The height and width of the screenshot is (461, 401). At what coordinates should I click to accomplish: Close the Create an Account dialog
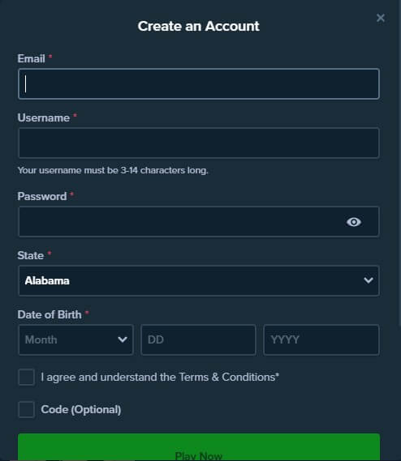point(381,18)
